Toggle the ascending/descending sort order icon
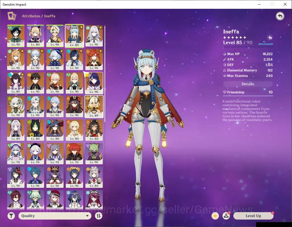This screenshot has height=227, width=292. coord(98,216)
